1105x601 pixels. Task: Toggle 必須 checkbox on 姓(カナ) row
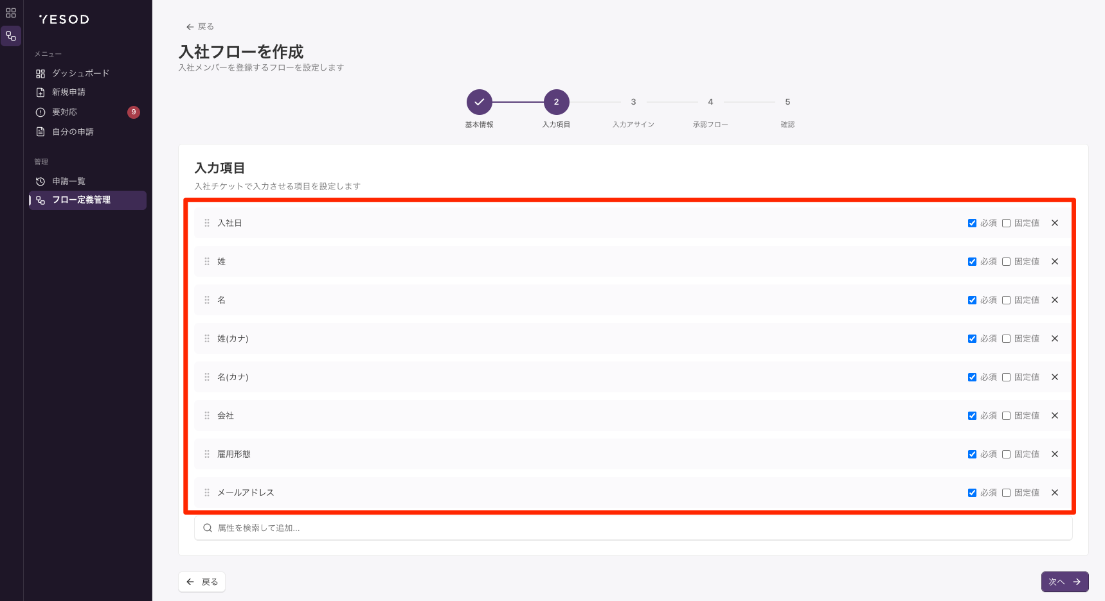(972, 338)
